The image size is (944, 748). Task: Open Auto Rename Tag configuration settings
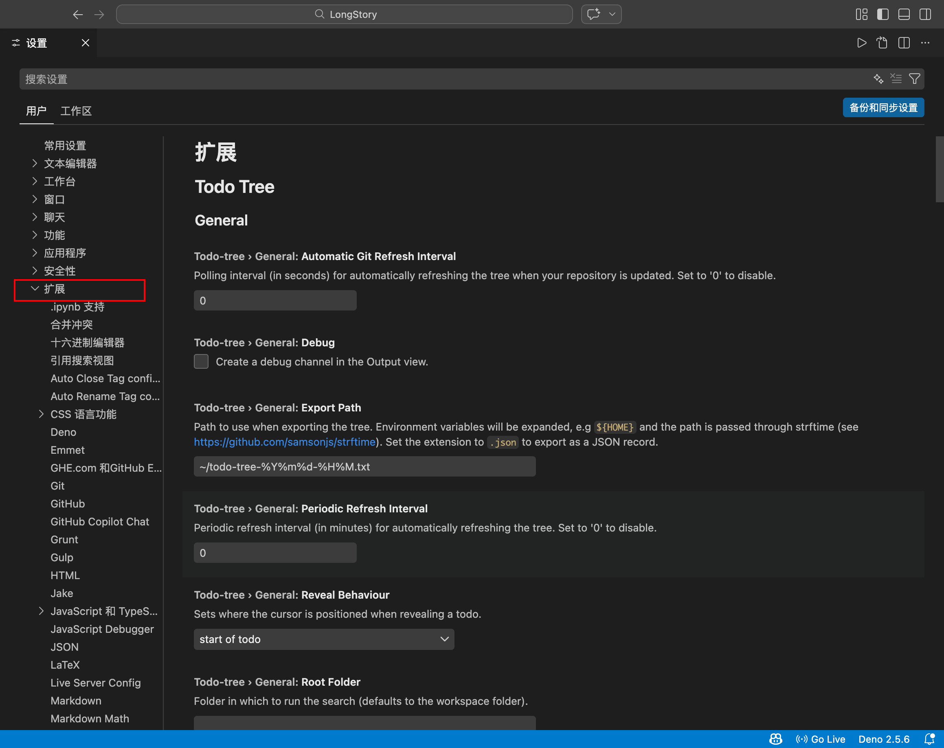coord(105,396)
